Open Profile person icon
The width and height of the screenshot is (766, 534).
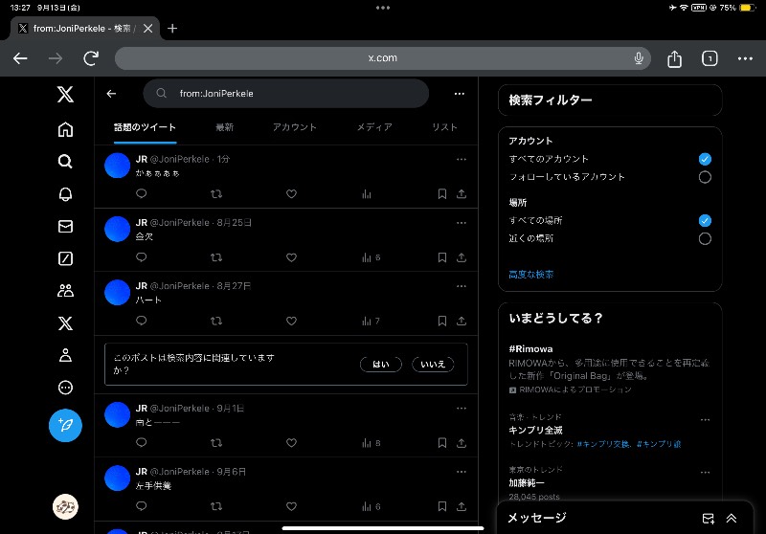pyautogui.click(x=65, y=355)
